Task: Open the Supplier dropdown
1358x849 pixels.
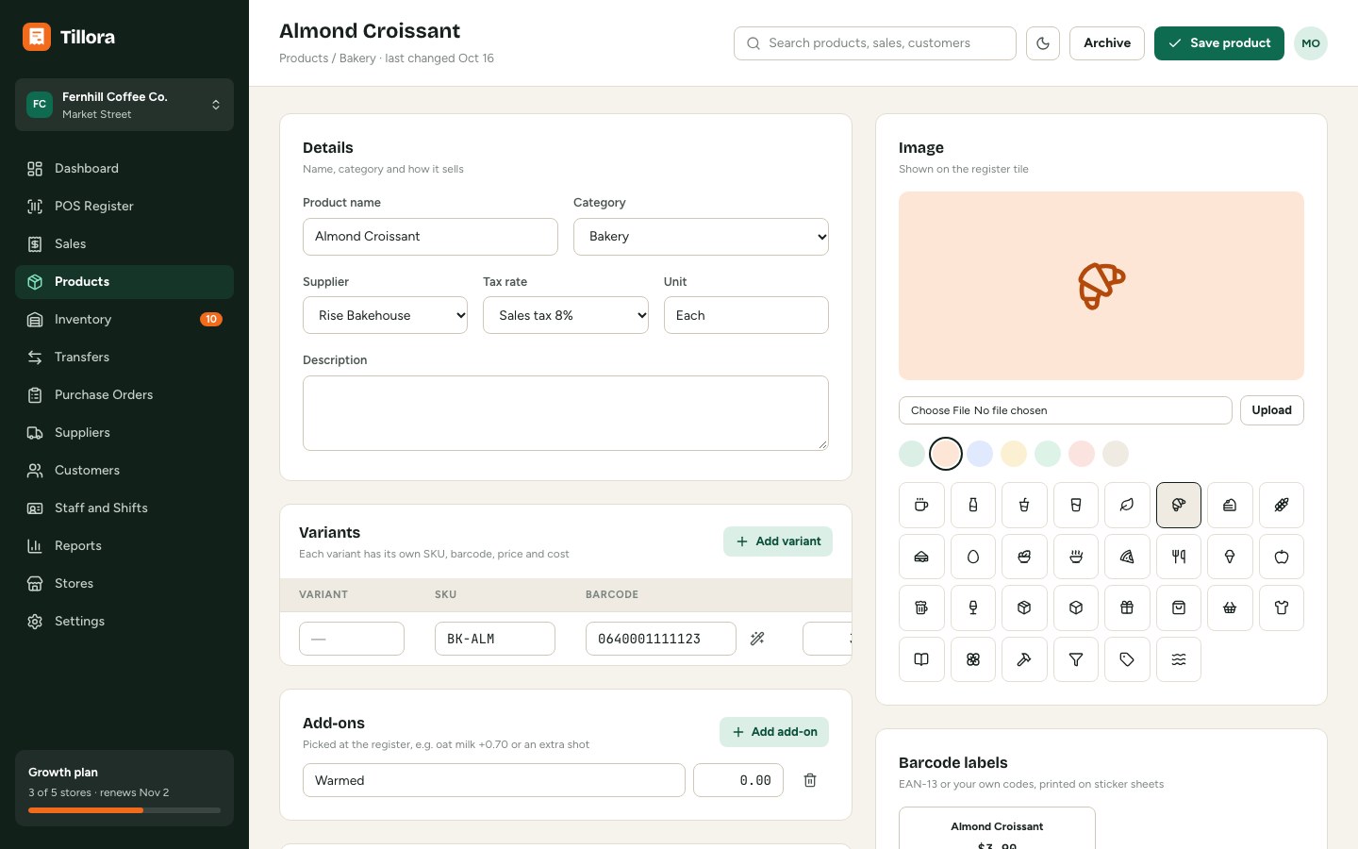Action: tap(385, 315)
